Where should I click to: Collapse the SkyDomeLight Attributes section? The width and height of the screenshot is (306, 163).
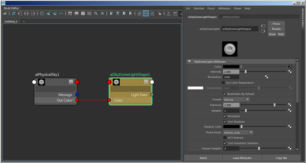pyautogui.click(x=190, y=62)
